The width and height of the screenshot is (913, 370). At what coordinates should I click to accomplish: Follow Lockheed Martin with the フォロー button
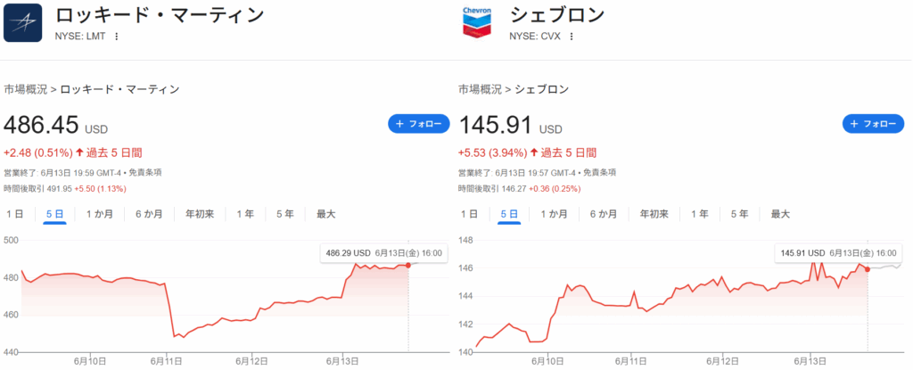coord(418,124)
